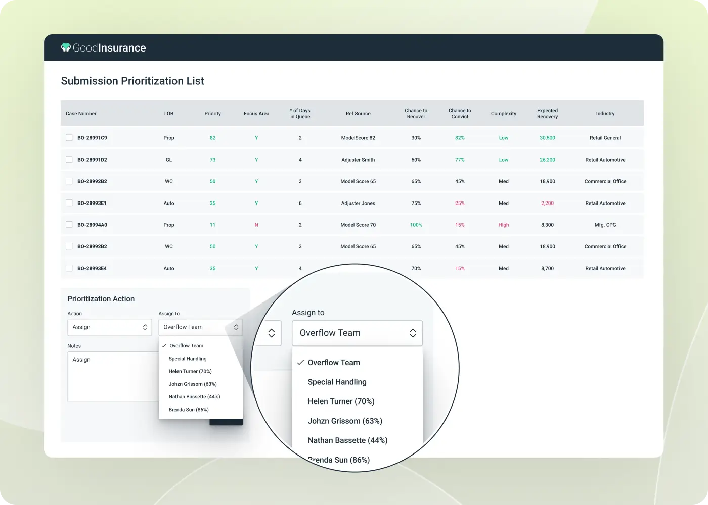Click the chevron arrows on the magnified Assign to dropdown
The width and height of the screenshot is (708, 505).
[x=413, y=333]
